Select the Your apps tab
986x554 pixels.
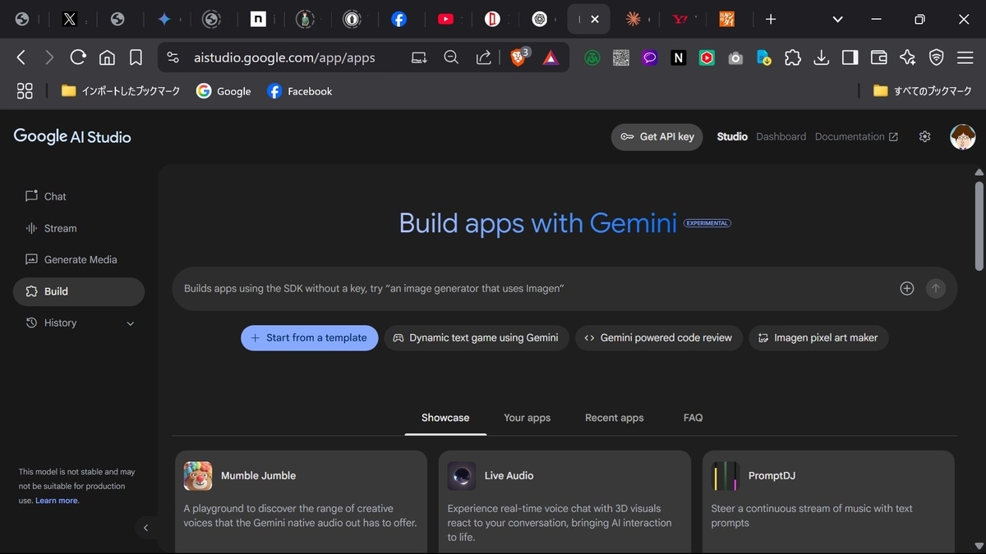(x=527, y=418)
